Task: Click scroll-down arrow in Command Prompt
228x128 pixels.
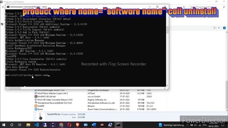Action: pyautogui.click(x=167, y=85)
